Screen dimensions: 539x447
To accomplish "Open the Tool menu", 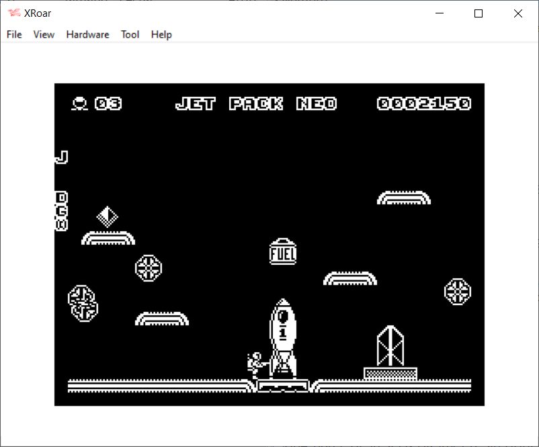I will pyautogui.click(x=130, y=34).
